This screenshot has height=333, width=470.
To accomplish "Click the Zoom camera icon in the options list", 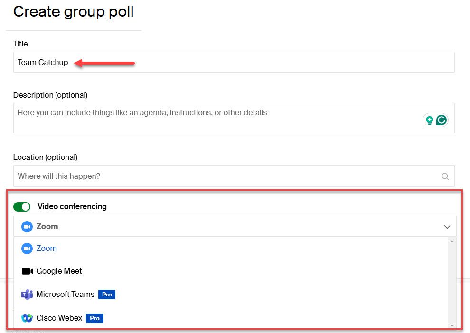I will [27, 248].
